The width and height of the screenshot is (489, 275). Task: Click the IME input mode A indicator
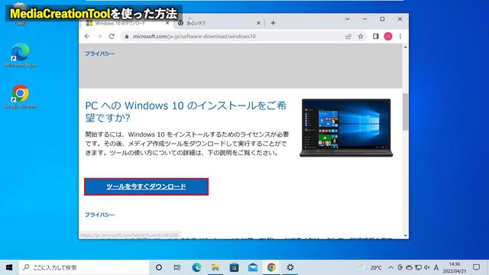436,267
